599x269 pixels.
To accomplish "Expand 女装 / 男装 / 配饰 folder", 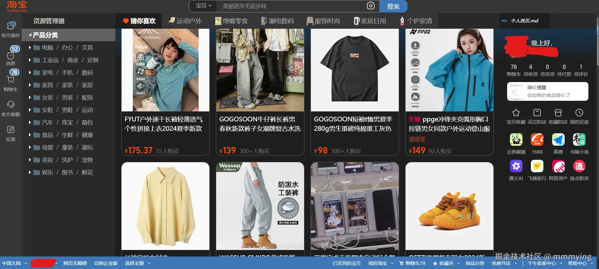I will click(x=30, y=97).
